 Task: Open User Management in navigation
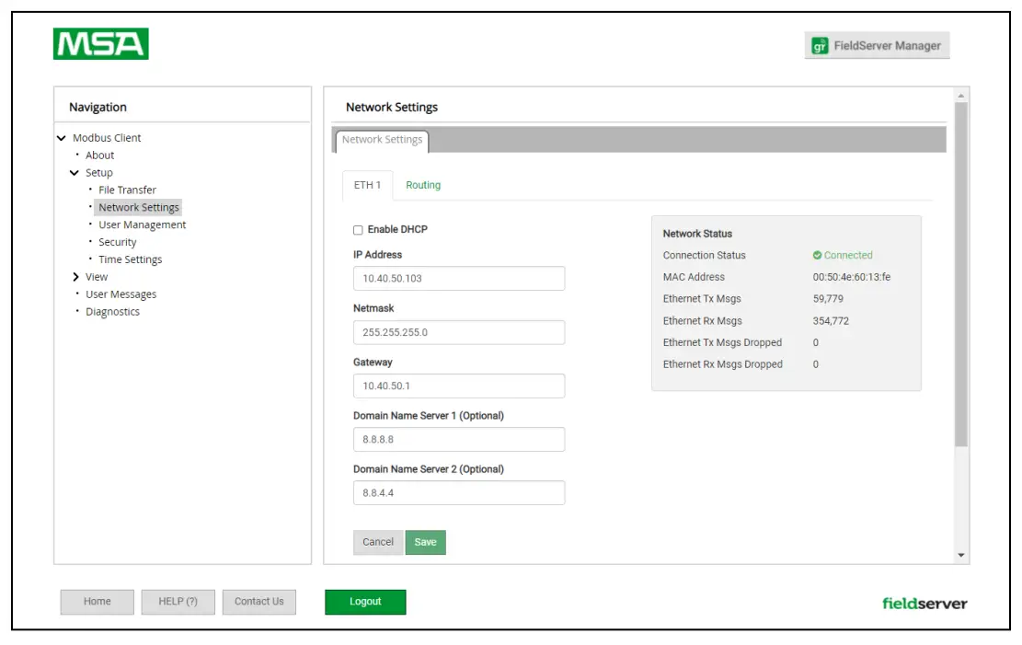[x=142, y=225]
